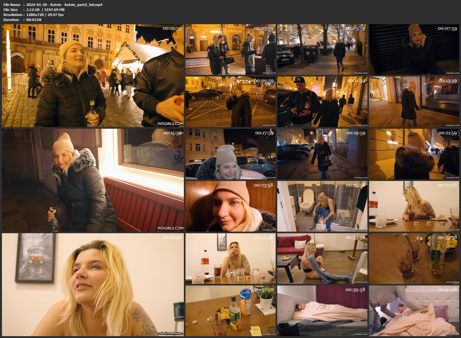Click the thumbnail marked 00:07:59
The image size is (461, 338).
tap(414, 49)
